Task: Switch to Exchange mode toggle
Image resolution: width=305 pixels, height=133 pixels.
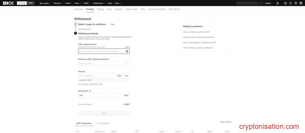Action: click(22, 3)
